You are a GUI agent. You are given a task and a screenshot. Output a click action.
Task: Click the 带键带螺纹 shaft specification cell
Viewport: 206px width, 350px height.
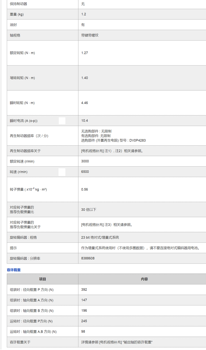pos(90,36)
